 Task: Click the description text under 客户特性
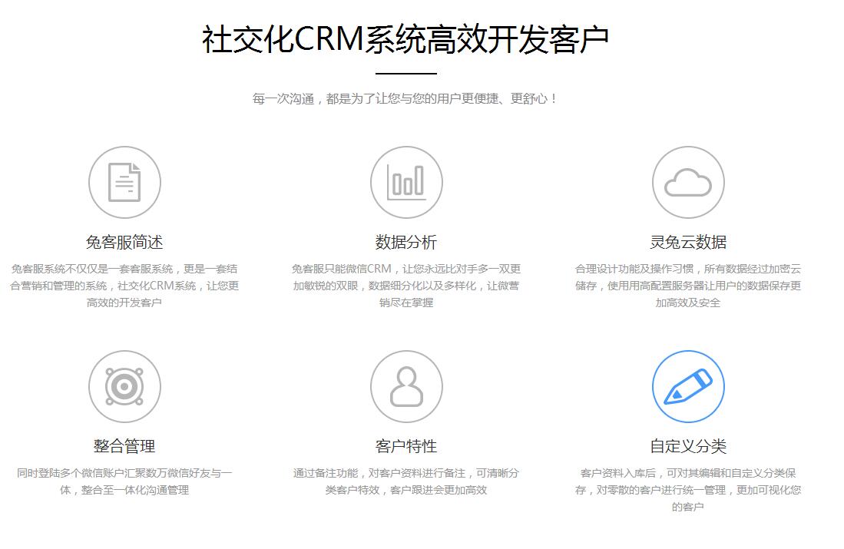click(406, 481)
